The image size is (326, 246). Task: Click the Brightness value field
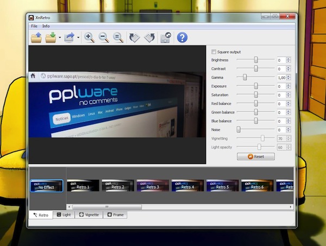tap(281, 60)
